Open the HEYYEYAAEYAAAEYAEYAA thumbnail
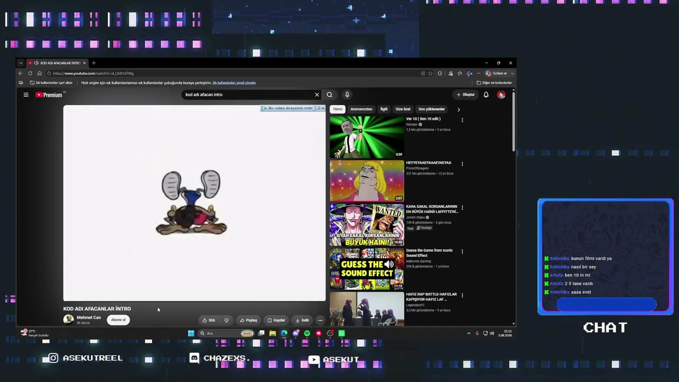This screenshot has width=679, height=382. [367, 181]
